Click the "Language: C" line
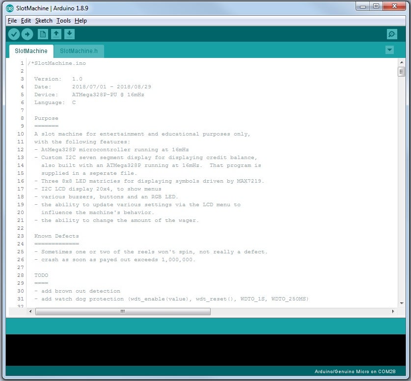The image size is (411, 381). coord(55,103)
